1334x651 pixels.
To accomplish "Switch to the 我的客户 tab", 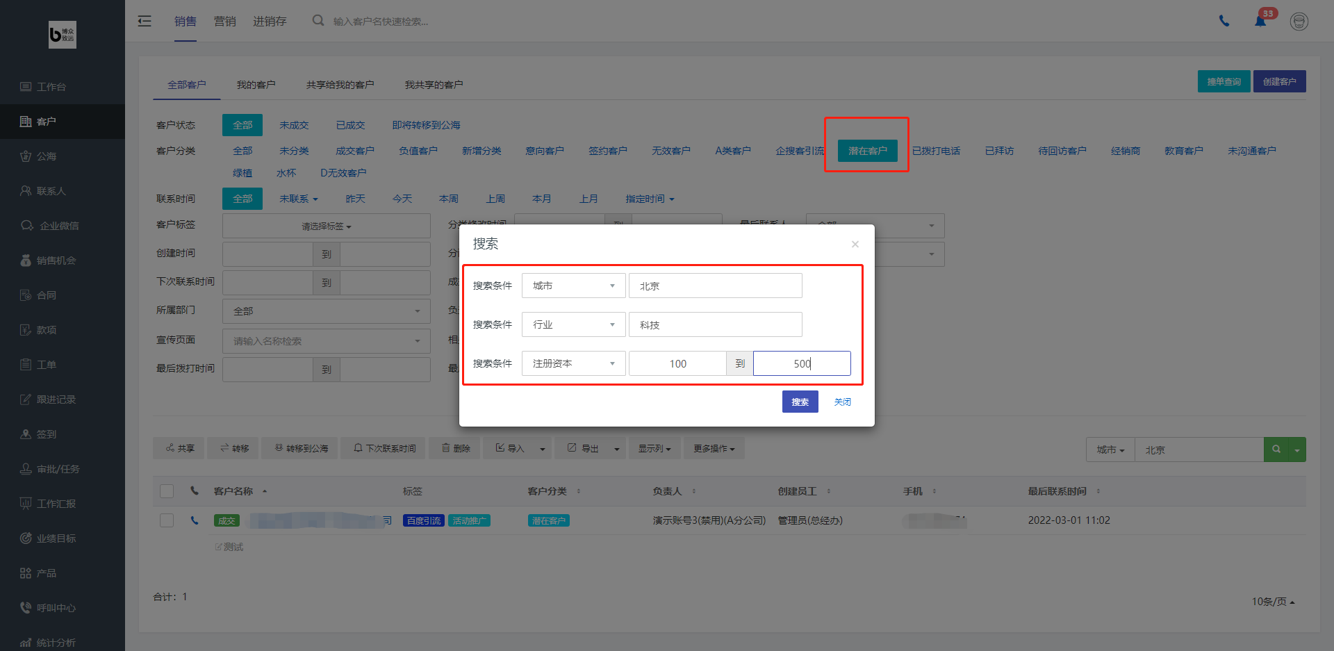I will [256, 85].
